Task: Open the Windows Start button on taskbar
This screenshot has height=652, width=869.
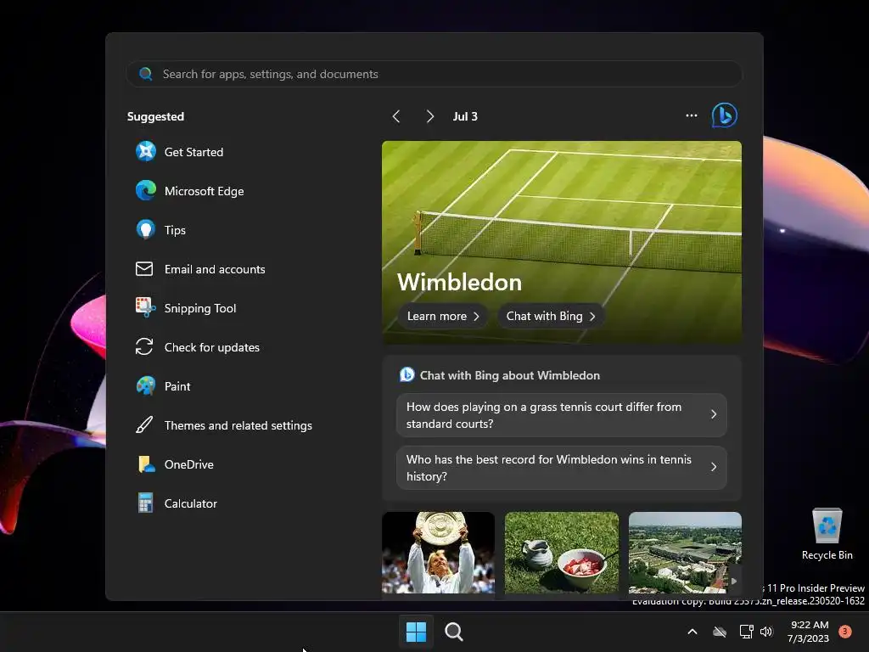Action: coord(416,632)
